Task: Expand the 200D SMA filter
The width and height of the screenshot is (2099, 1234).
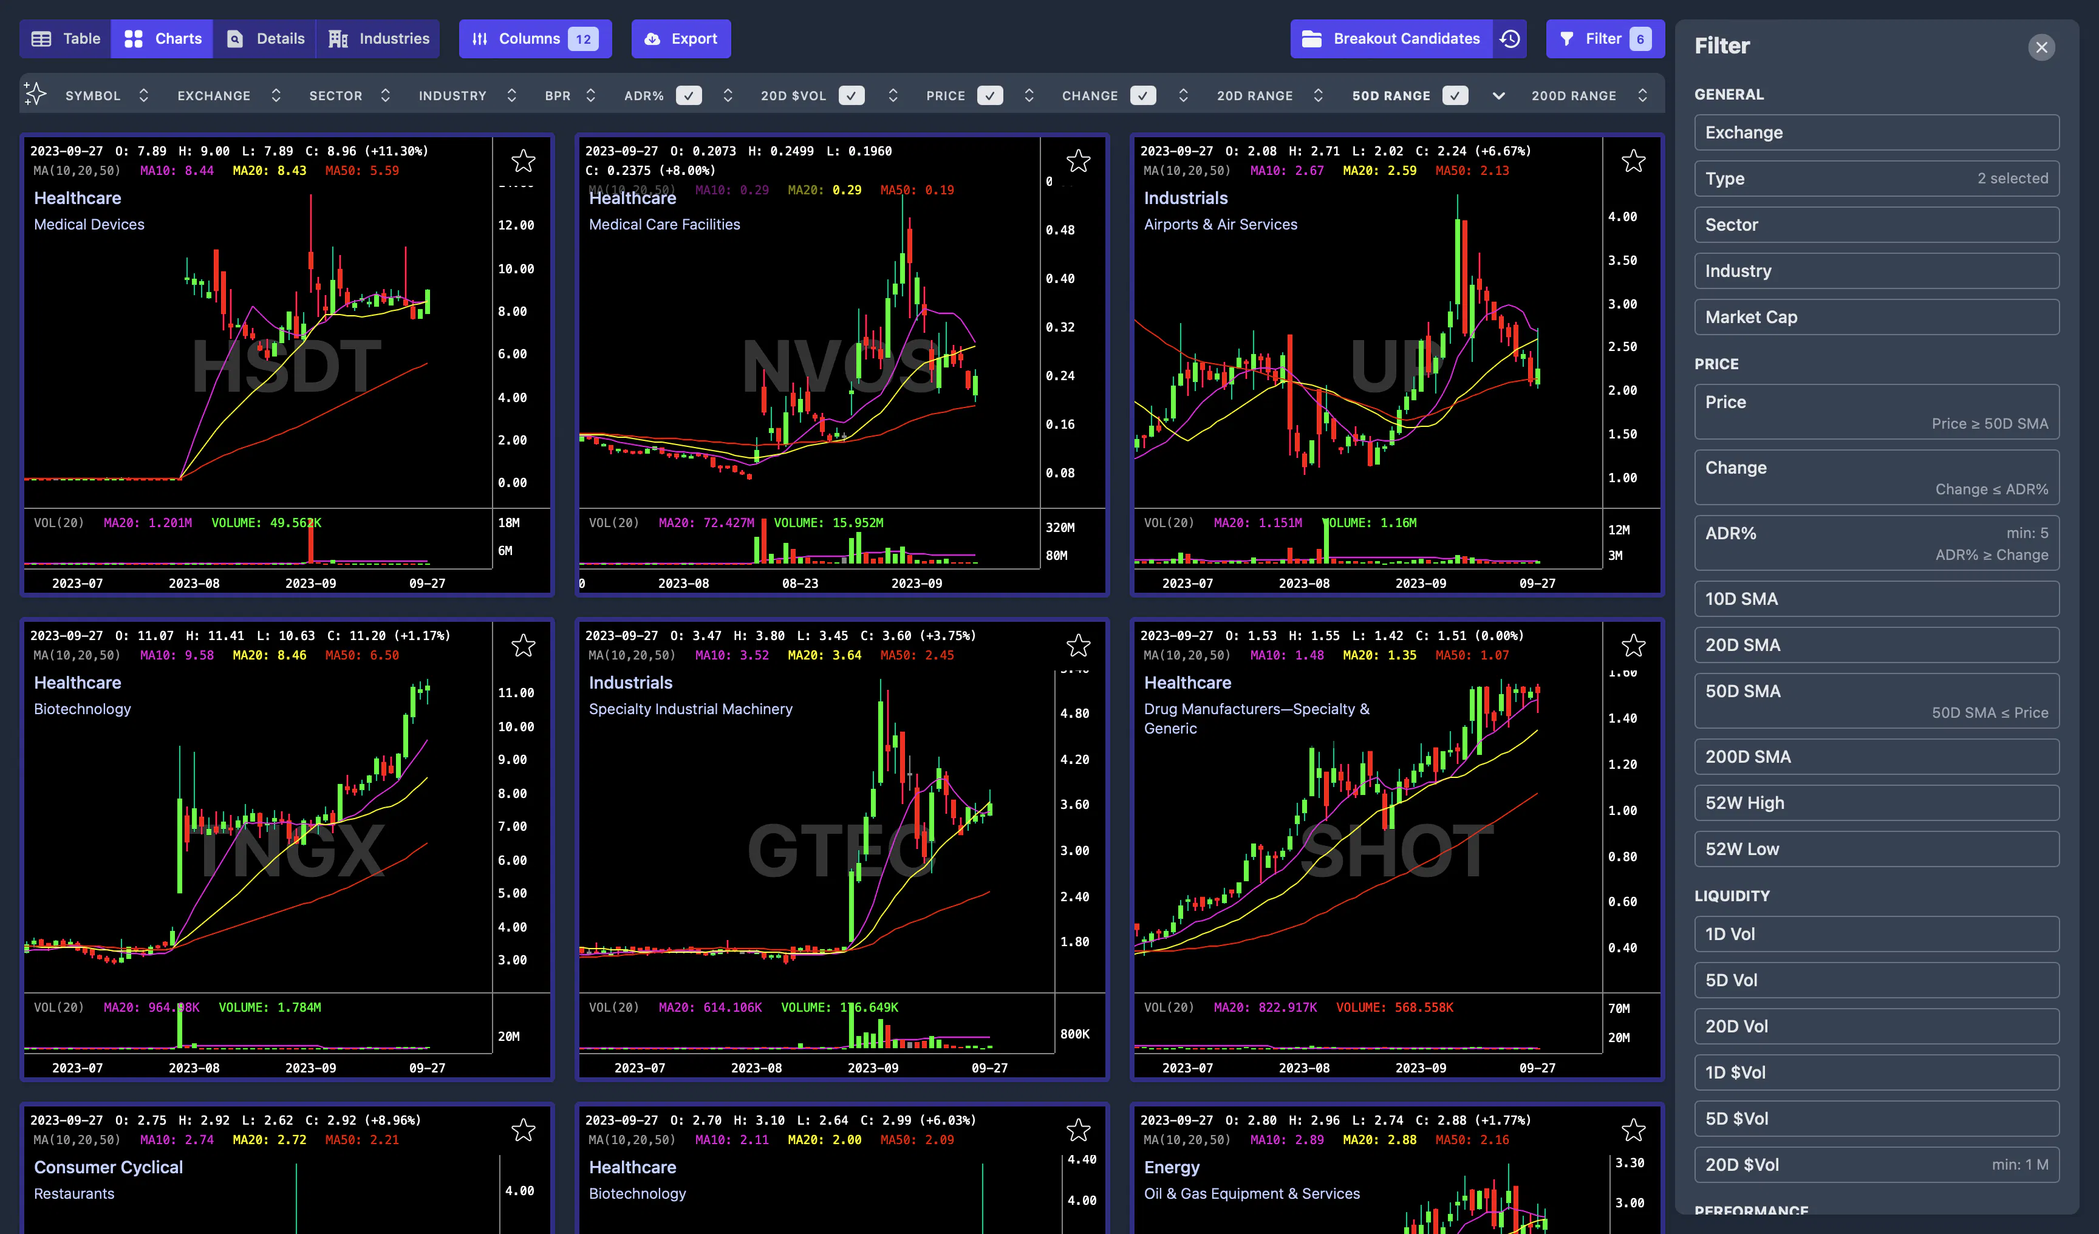Action: tap(1877, 757)
